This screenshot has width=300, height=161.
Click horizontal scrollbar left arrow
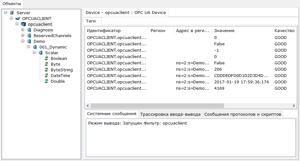88,106
